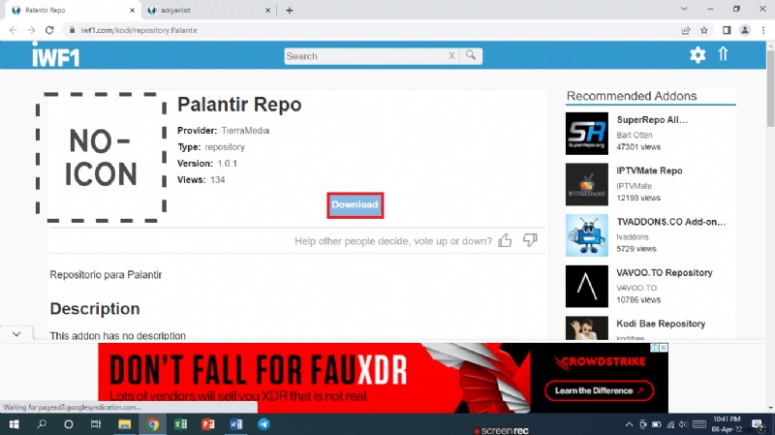Open Cortana circle in taskbar

coord(69,424)
